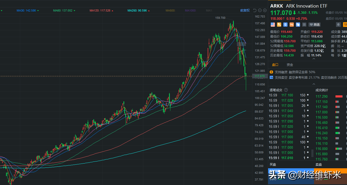Viewport: 347px width, 185px height.
Task: Open 前复权 adjustment dropdown
Action: click(x=245, y=10)
